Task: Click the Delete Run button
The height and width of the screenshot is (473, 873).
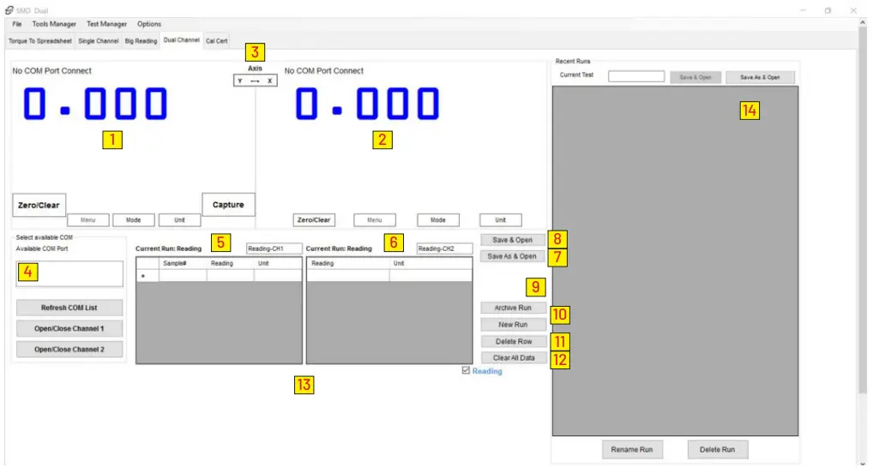Action: pos(717,450)
